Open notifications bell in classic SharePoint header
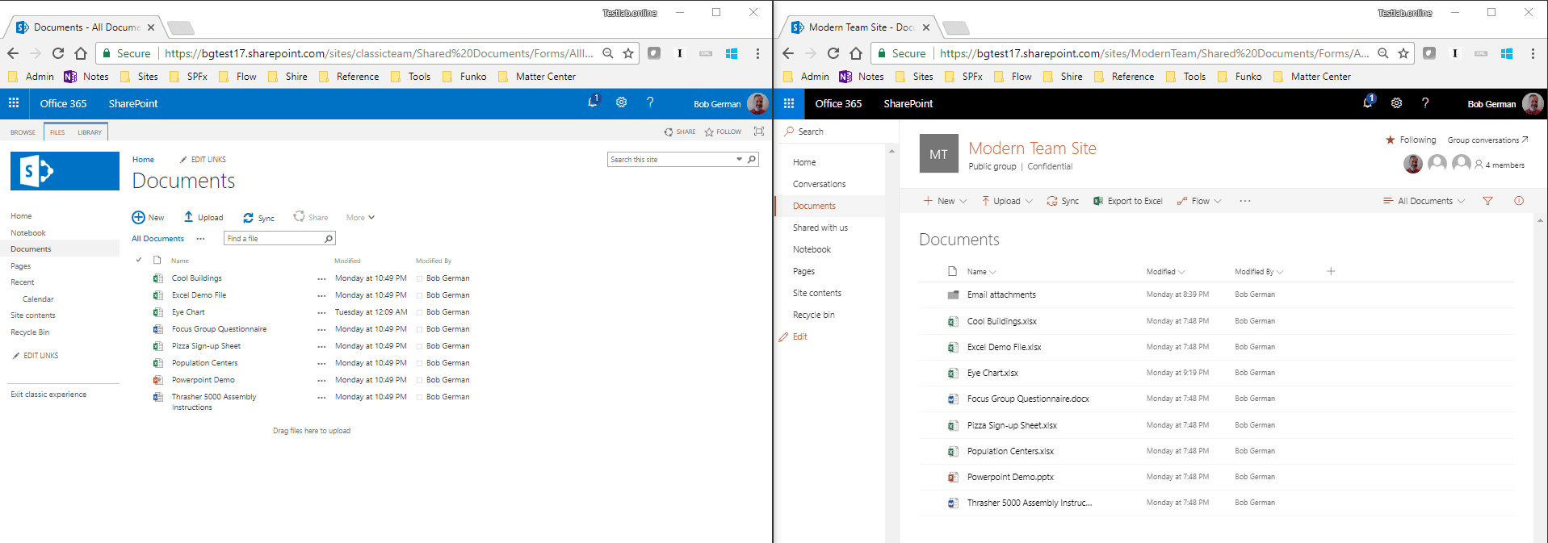Screen dimensions: 1548x543 click(593, 102)
